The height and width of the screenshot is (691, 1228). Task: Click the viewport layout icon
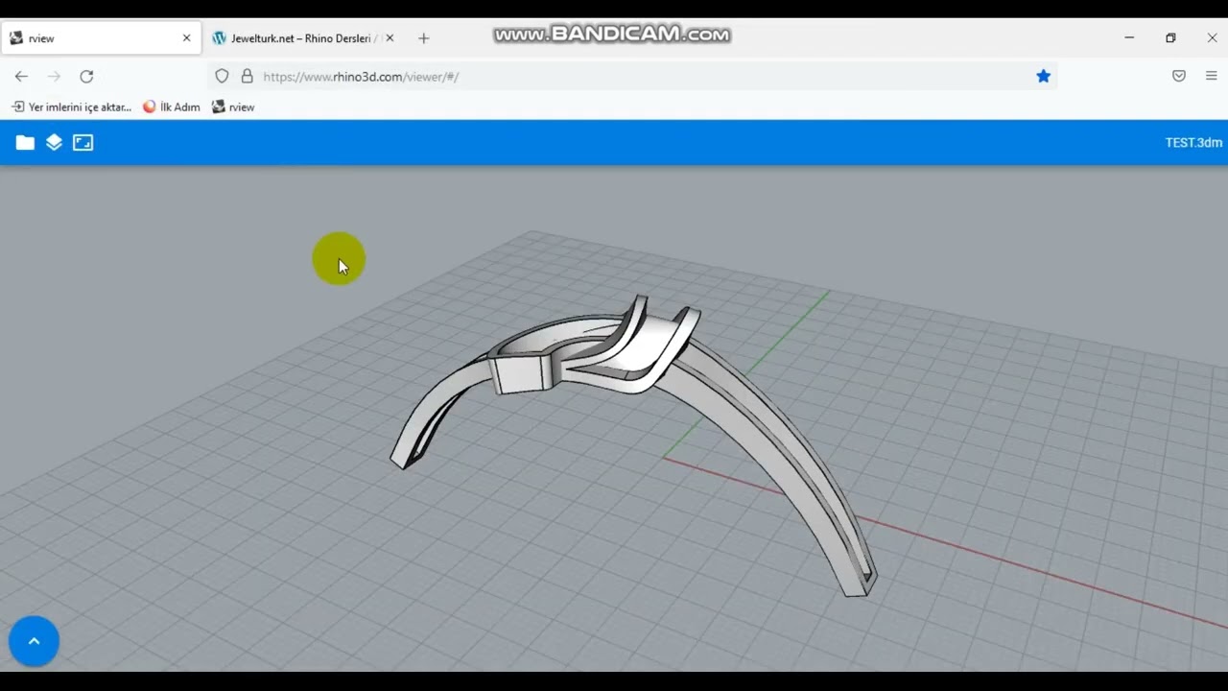83,143
